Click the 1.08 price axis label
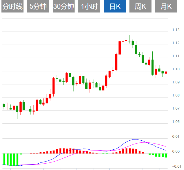This screenshot has width=184, height=170. 176,95
